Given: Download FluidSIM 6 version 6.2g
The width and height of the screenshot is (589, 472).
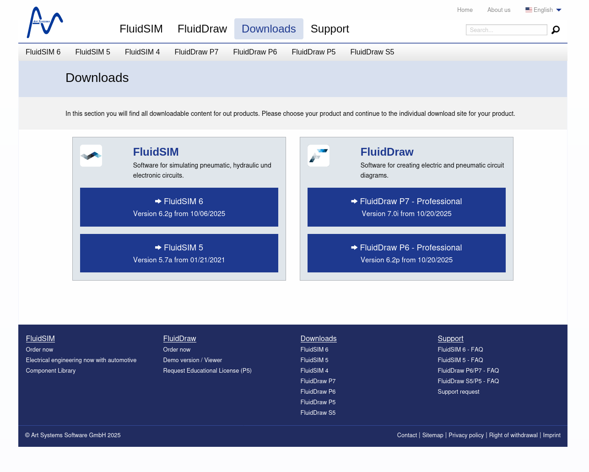Looking at the screenshot, I should 179,207.
